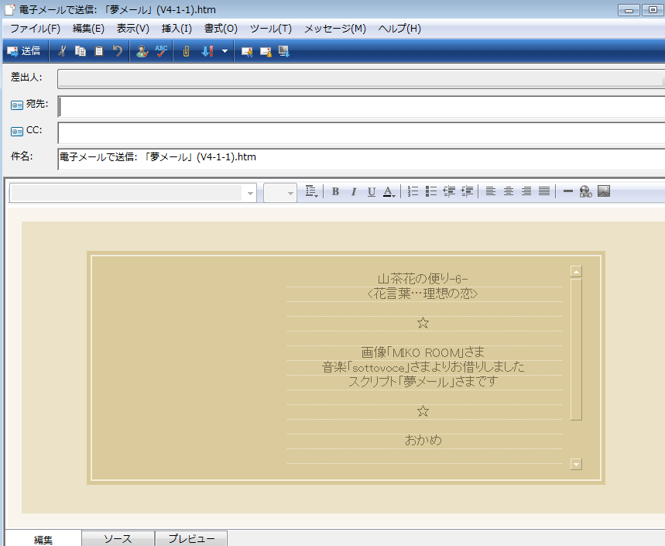The image size is (665, 546).
Task: Insert a horizontal line from the toolbar
Action: point(567,191)
